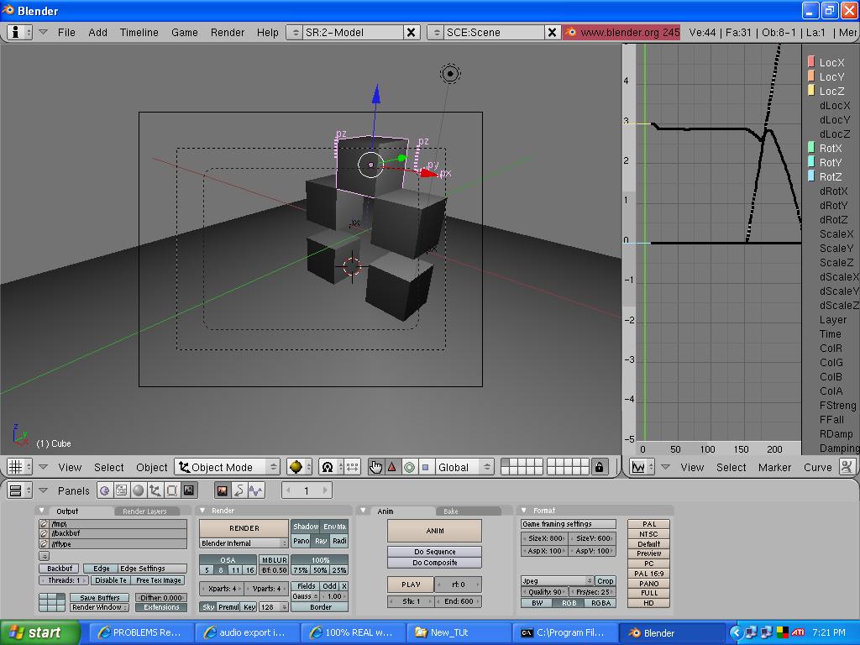
Task: Select Sequencer buttons sub-context icon
Action: pyautogui.click(x=239, y=490)
